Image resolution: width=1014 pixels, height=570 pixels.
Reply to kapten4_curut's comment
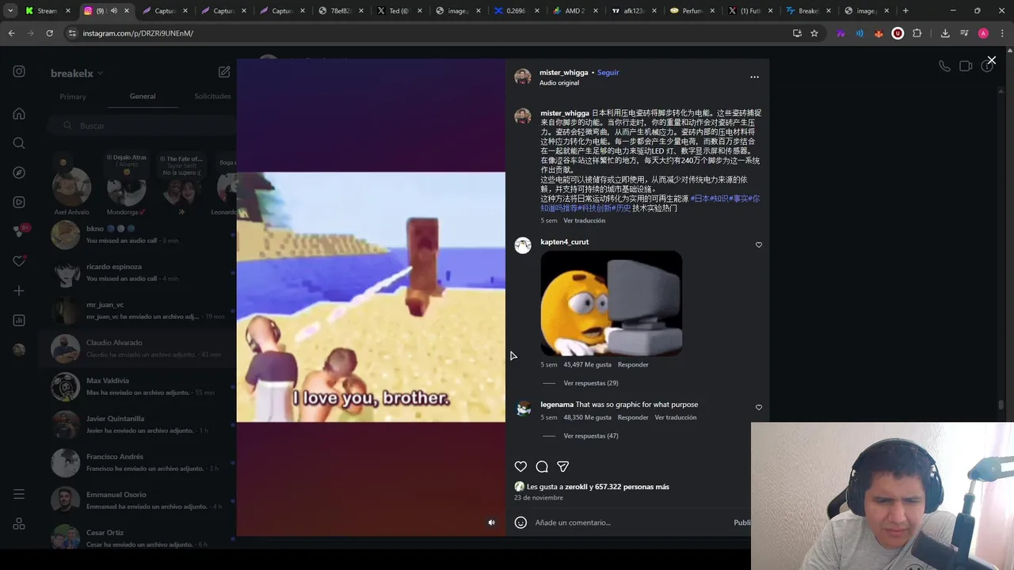633,365
